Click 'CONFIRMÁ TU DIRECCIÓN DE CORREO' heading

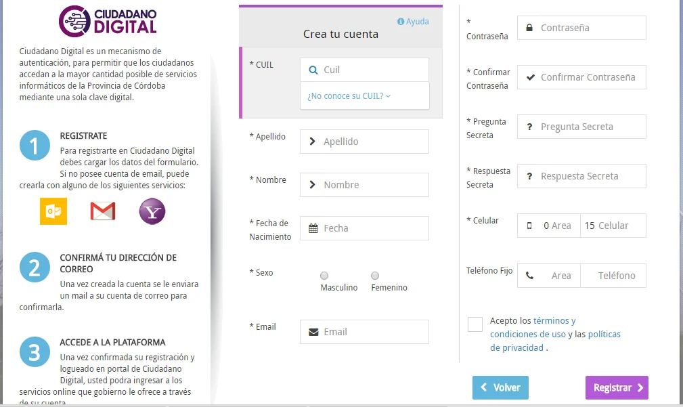pyautogui.click(x=118, y=263)
